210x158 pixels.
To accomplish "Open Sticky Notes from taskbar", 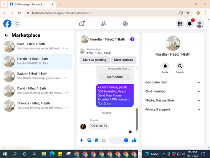I will coord(60,154).
